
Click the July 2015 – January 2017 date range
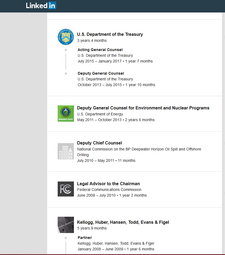tap(100, 61)
